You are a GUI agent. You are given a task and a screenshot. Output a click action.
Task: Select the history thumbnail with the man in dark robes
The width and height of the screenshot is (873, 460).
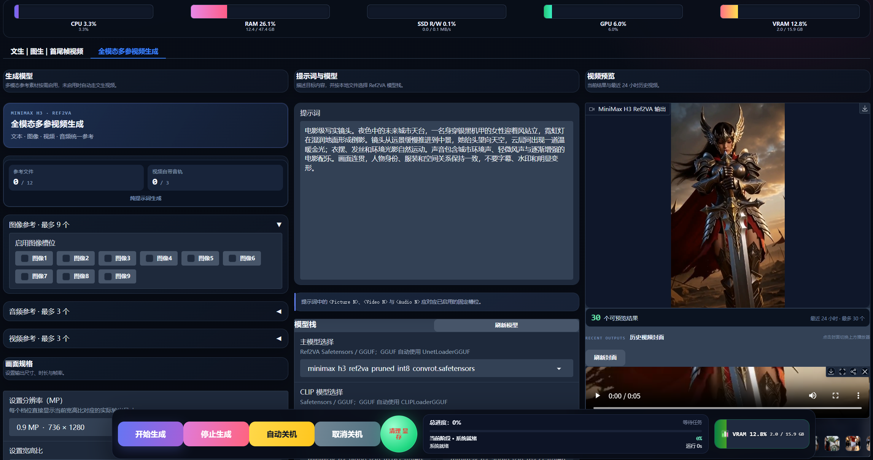coord(832,444)
